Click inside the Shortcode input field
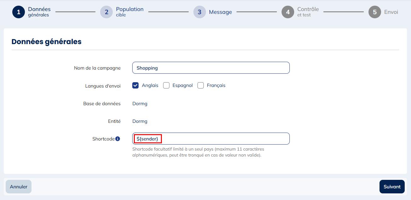 (220, 139)
